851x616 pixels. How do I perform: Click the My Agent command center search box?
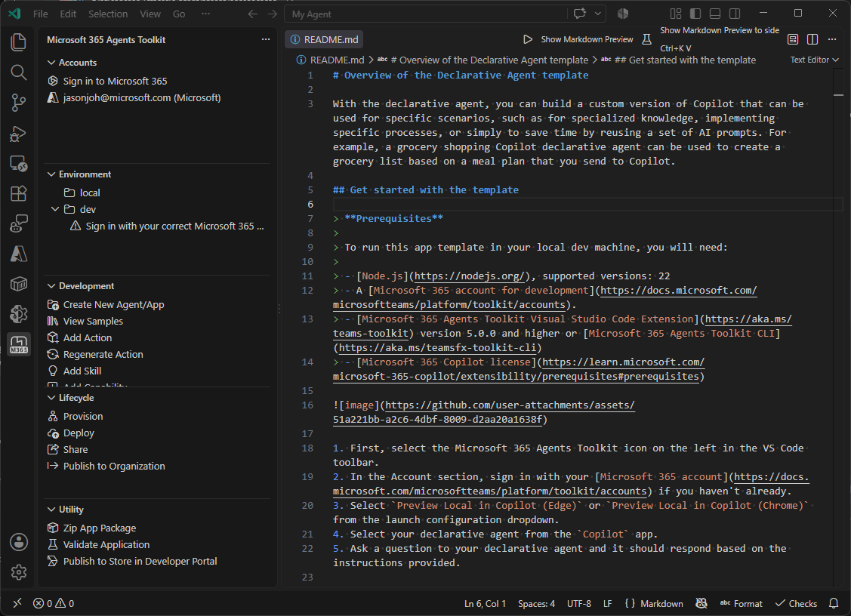426,14
